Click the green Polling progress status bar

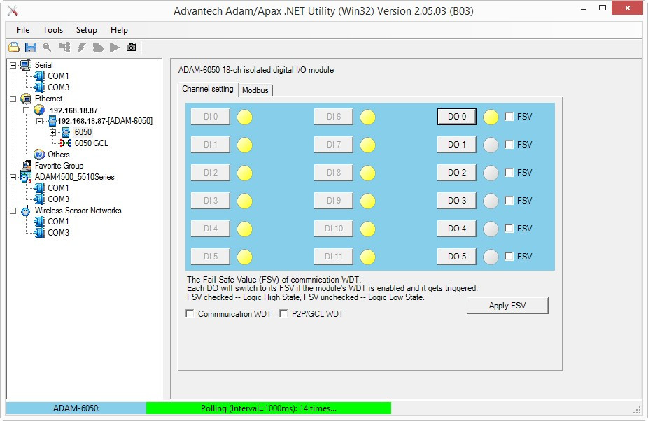pyautogui.click(x=269, y=408)
